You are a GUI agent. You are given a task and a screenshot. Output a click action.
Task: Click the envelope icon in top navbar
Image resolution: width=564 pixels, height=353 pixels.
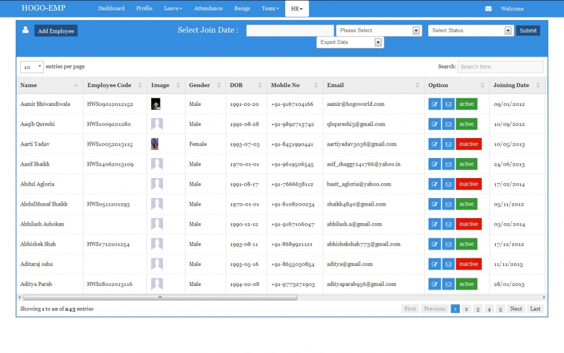point(488,9)
